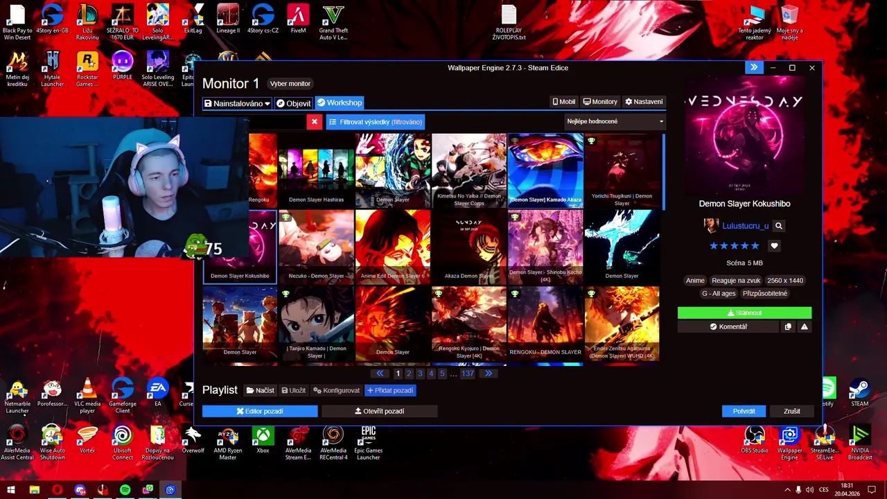The width and height of the screenshot is (887, 499).
Task: Cancel with Zrušit button
Action: point(791,411)
